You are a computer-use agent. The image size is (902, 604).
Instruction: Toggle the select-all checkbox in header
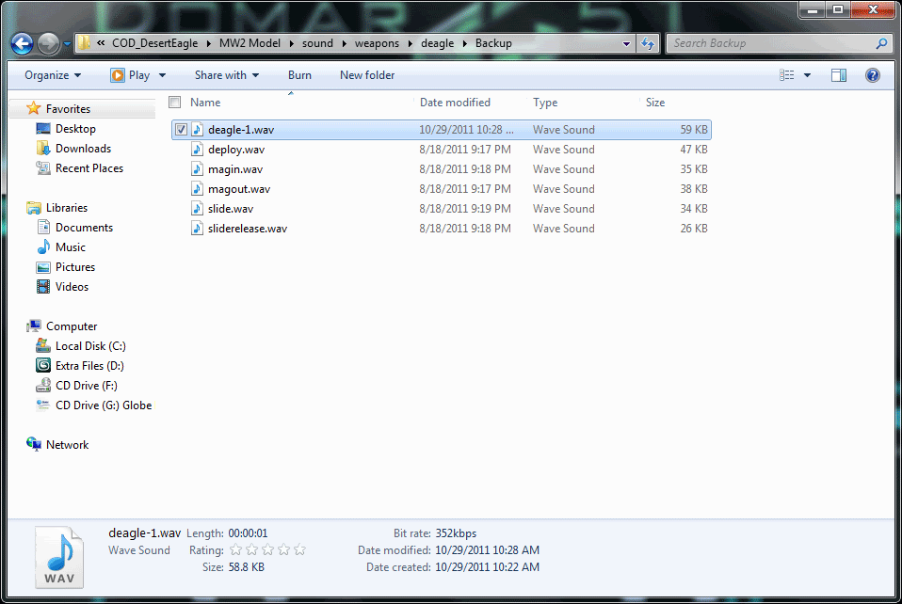tap(175, 103)
